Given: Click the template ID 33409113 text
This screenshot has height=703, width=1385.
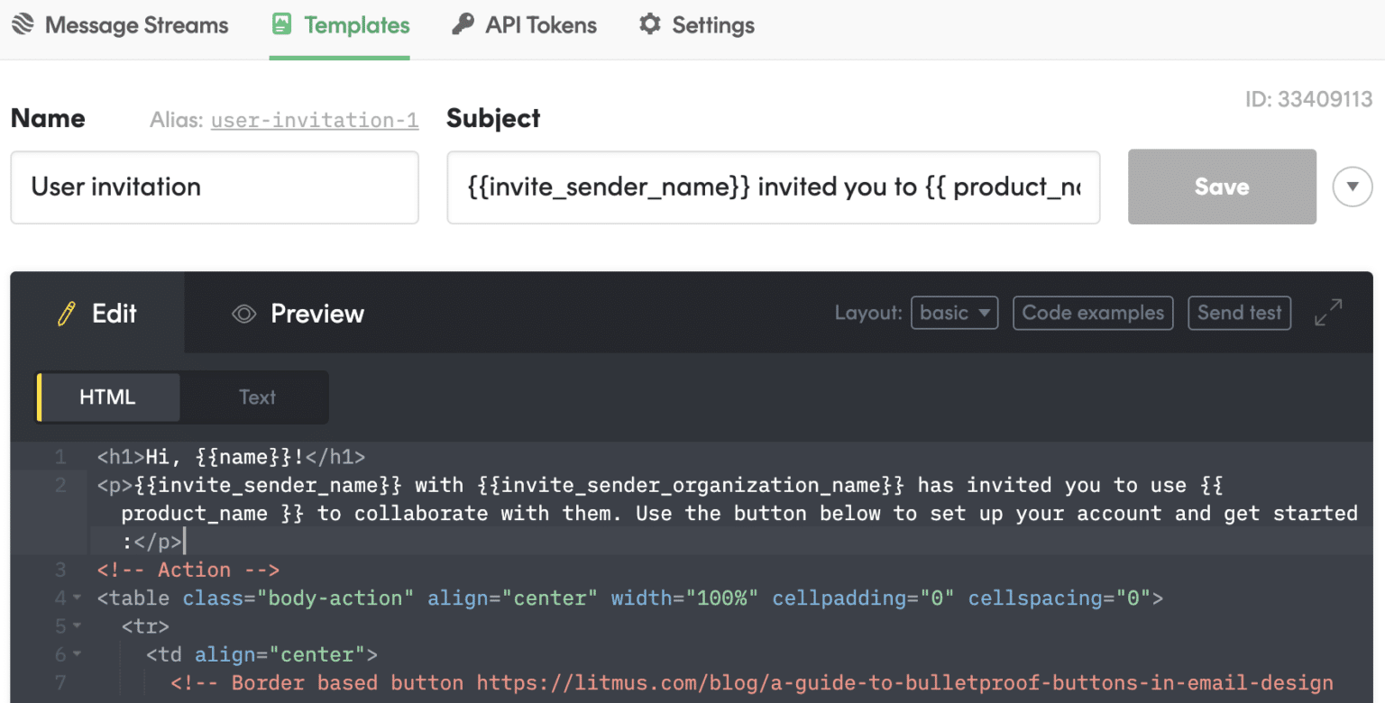Looking at the screenshot, I should pyautogui.click(x=1308, y=99).
